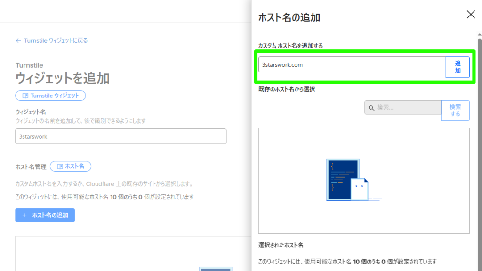Open the ホスト名 documentation badge label

pos(74,167)
